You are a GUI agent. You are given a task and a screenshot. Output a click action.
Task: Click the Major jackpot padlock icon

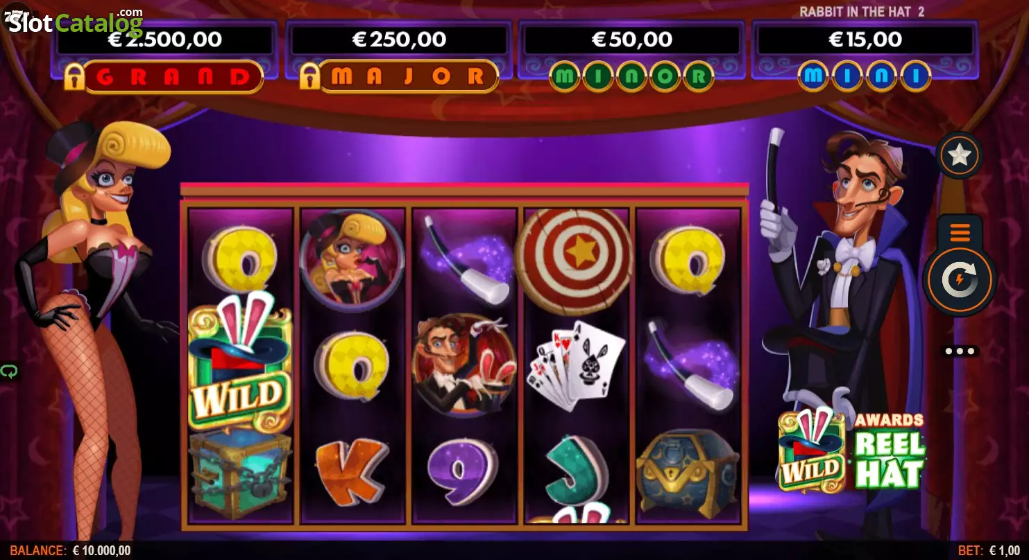click(310, 77)
